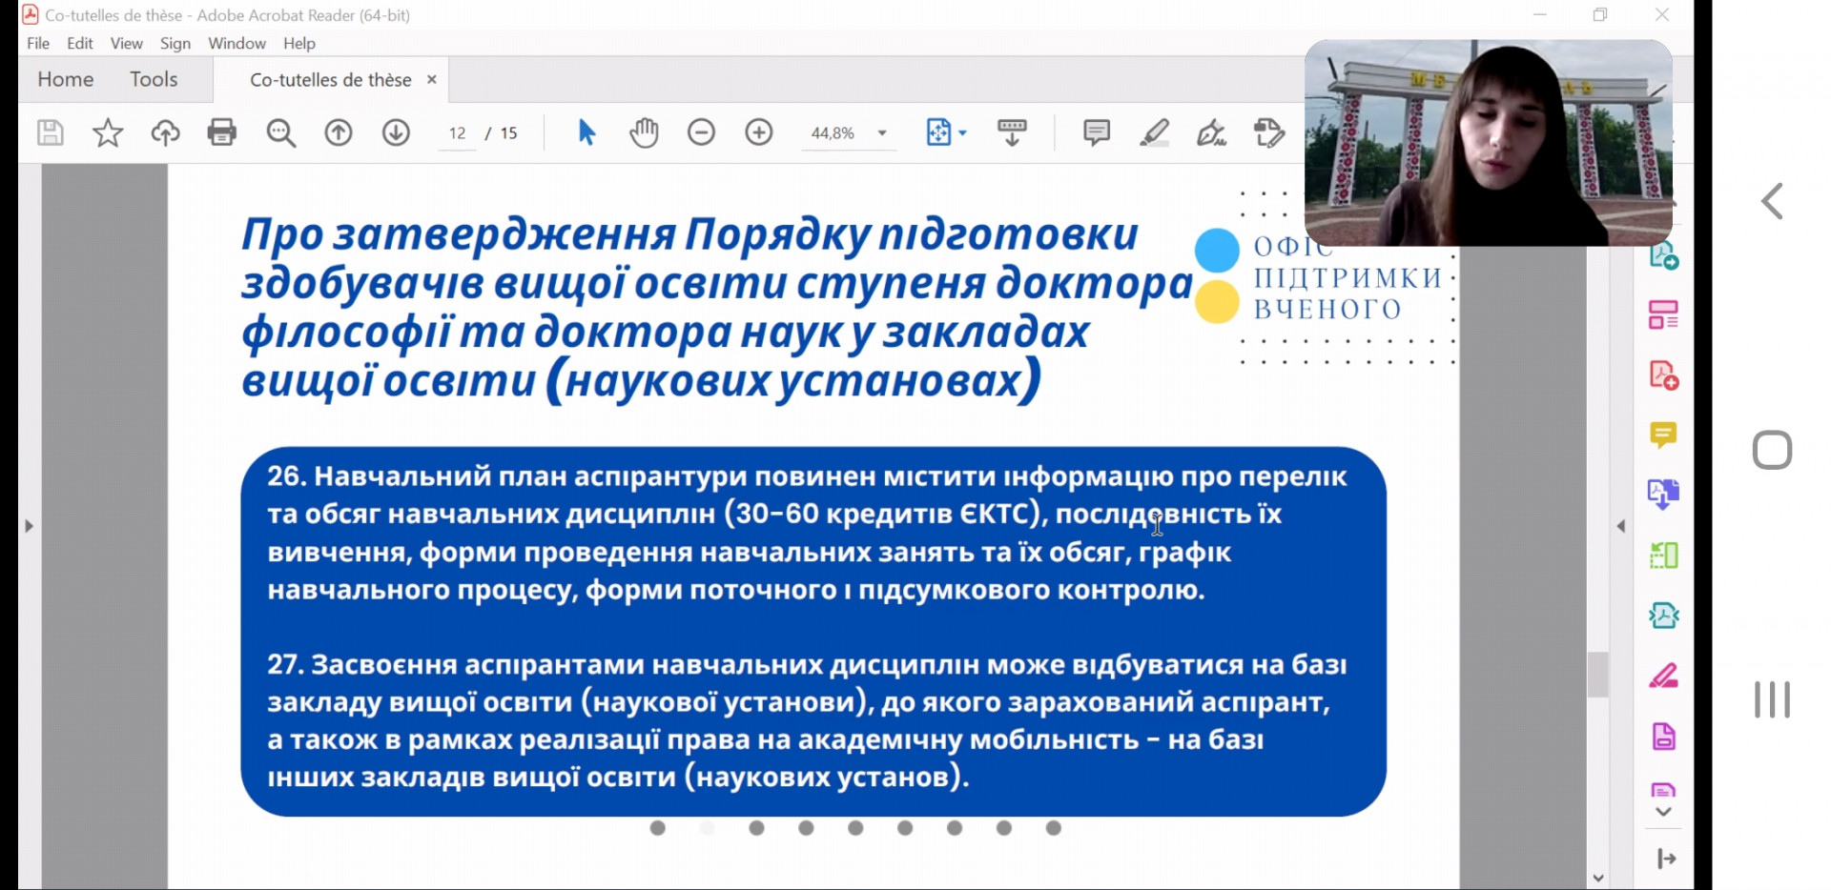Zoom out with the minus button
Screen dimensions: 1831x890
point(701,132)
